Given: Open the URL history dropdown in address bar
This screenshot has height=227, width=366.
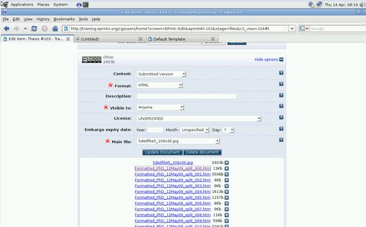Looking at the screenshot, I should (x=292, y=28).
